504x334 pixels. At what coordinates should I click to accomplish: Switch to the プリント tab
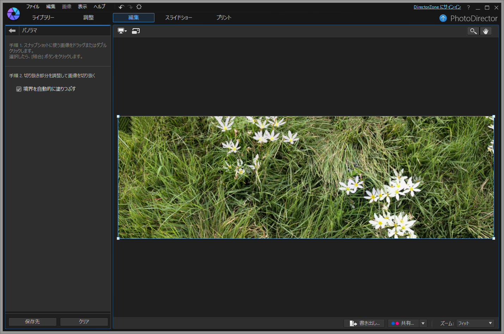(224, 18)
